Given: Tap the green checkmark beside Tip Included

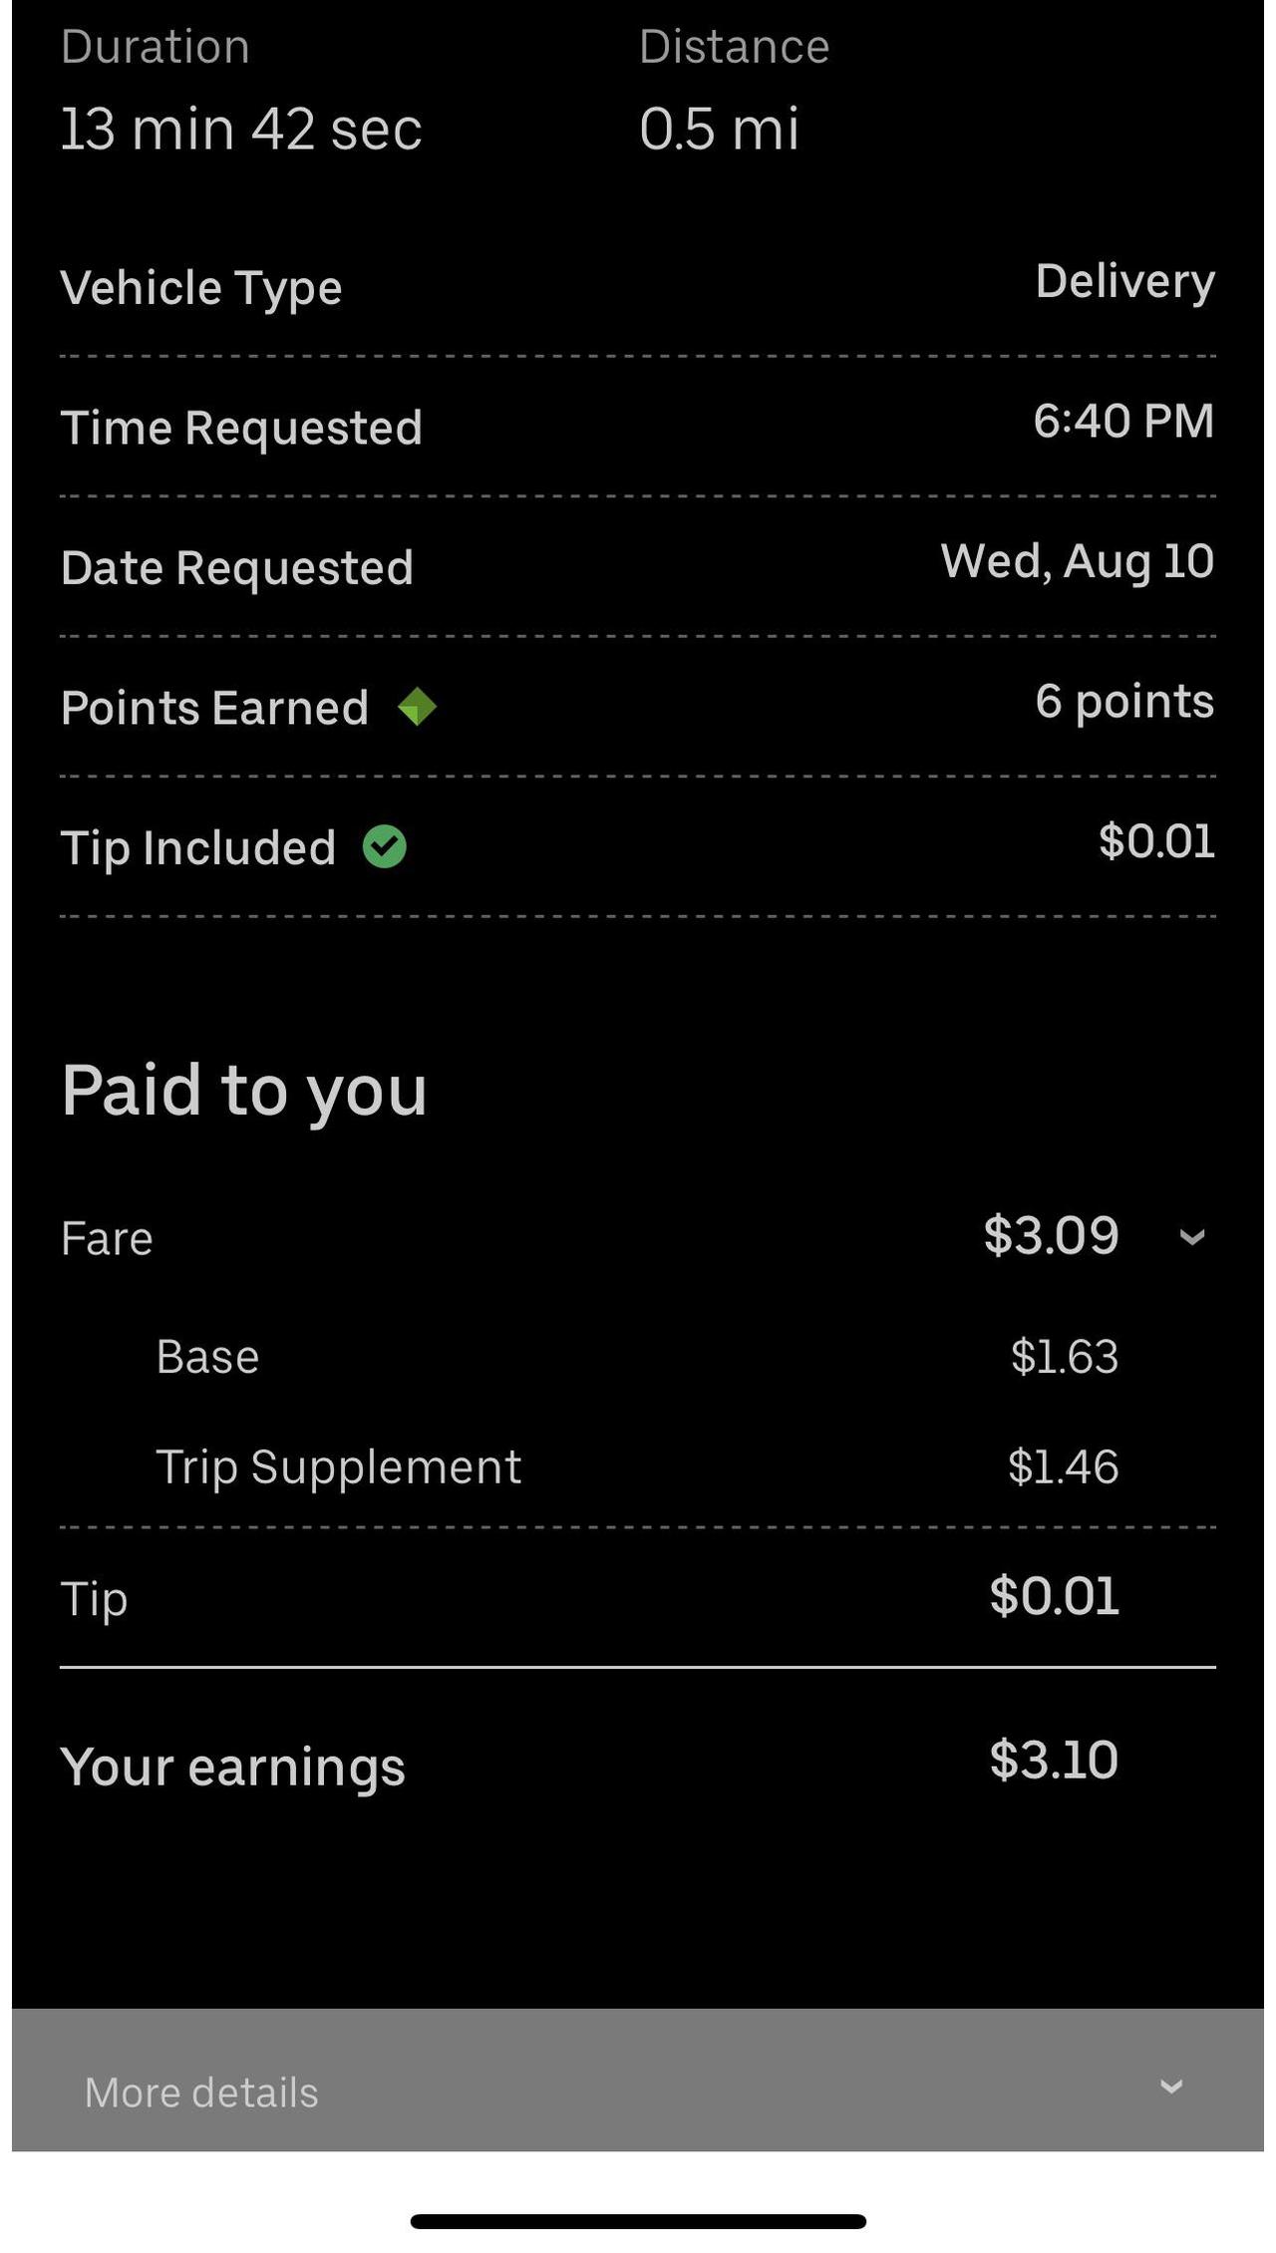Looking at the screenshot, I should pyautogui.click(x=385, y=846).
